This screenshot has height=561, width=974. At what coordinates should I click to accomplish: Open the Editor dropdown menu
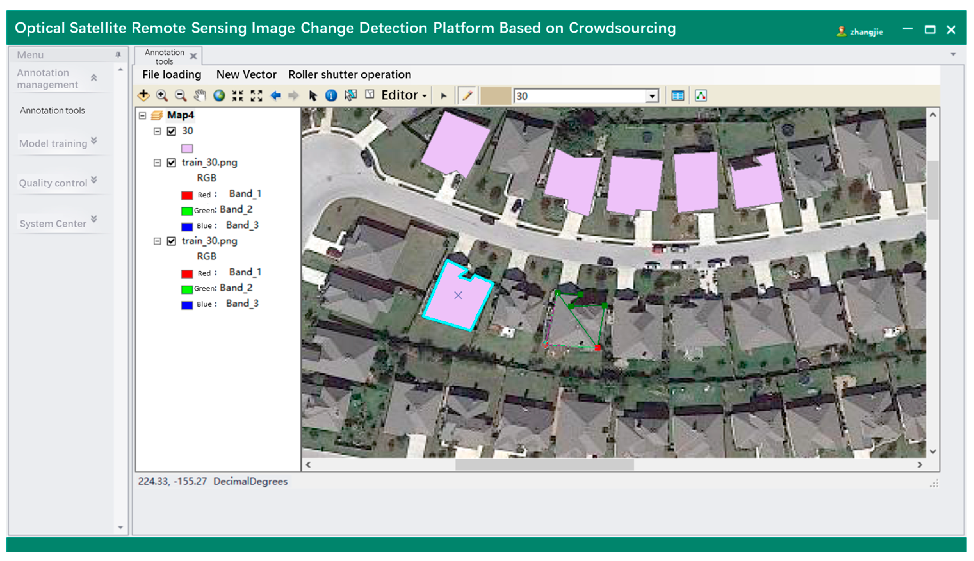click(404, 95)
